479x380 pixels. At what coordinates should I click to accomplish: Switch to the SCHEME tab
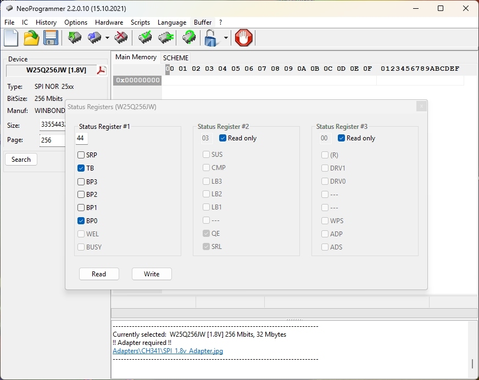click(175, 58)
